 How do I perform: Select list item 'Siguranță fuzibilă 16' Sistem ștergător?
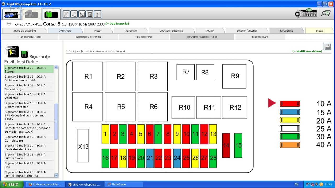tap(29, 105)
